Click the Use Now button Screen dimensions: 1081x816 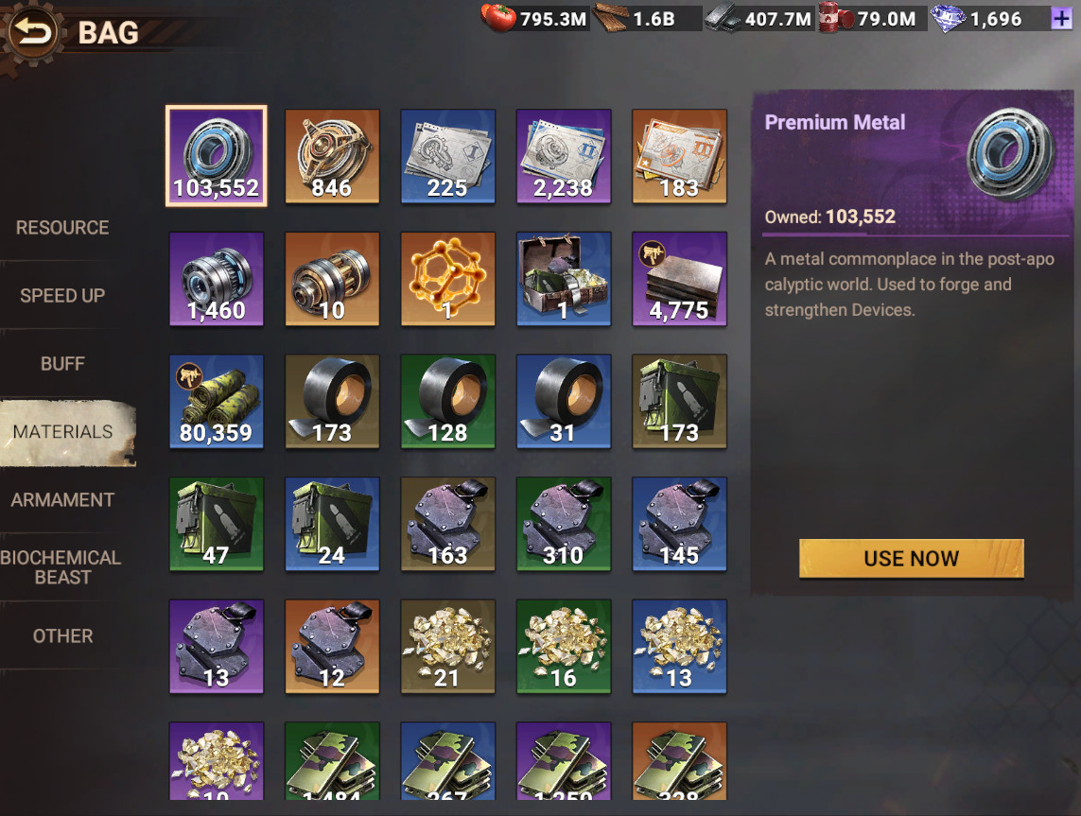(x=911, y=558)
